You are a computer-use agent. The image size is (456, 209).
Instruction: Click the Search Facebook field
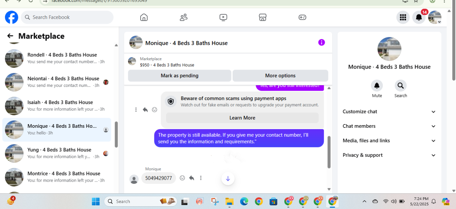(67, 17)
